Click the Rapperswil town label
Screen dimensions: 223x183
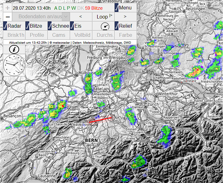coord(171,118)
